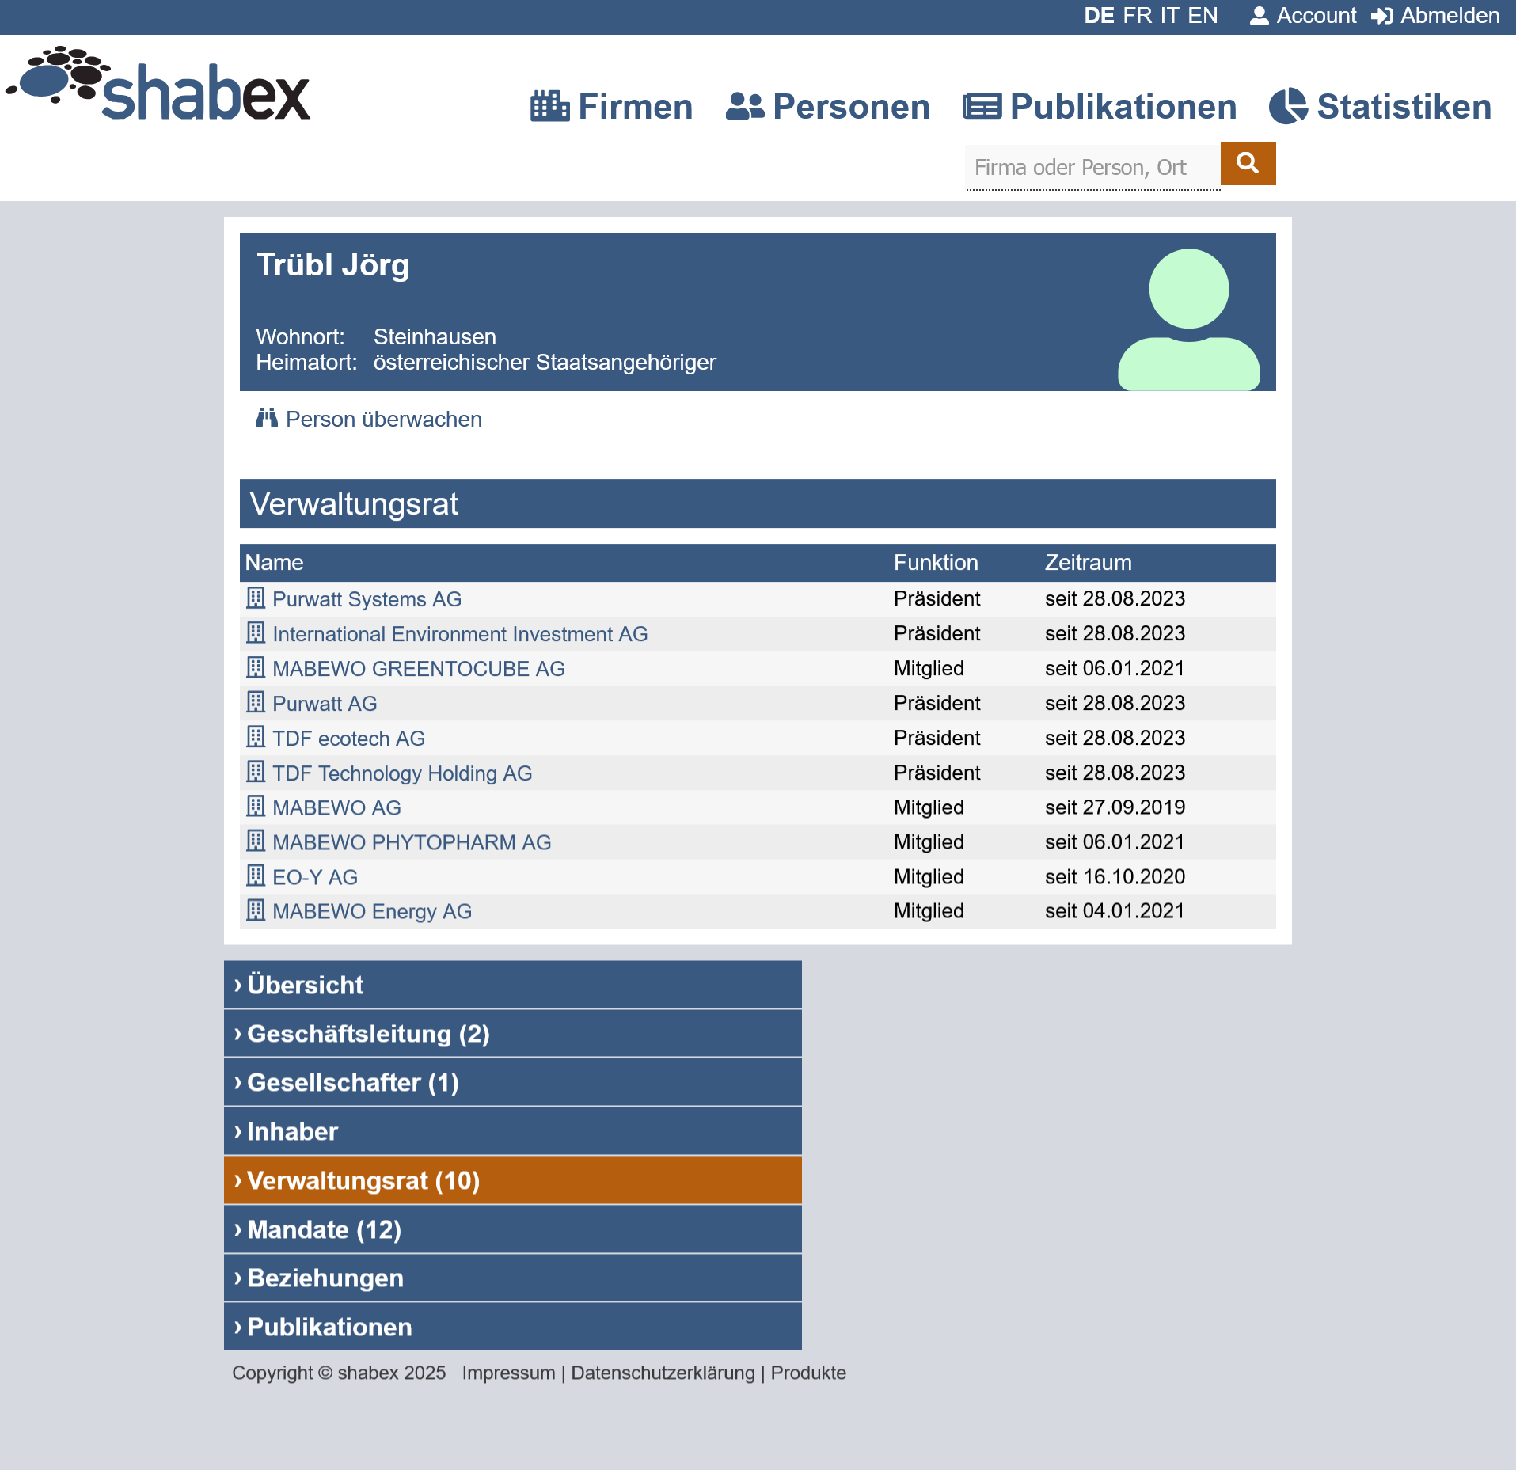The image size is (1516, 1470).
Task: Open International Environment Investment AG link
Action: [459, 634]
